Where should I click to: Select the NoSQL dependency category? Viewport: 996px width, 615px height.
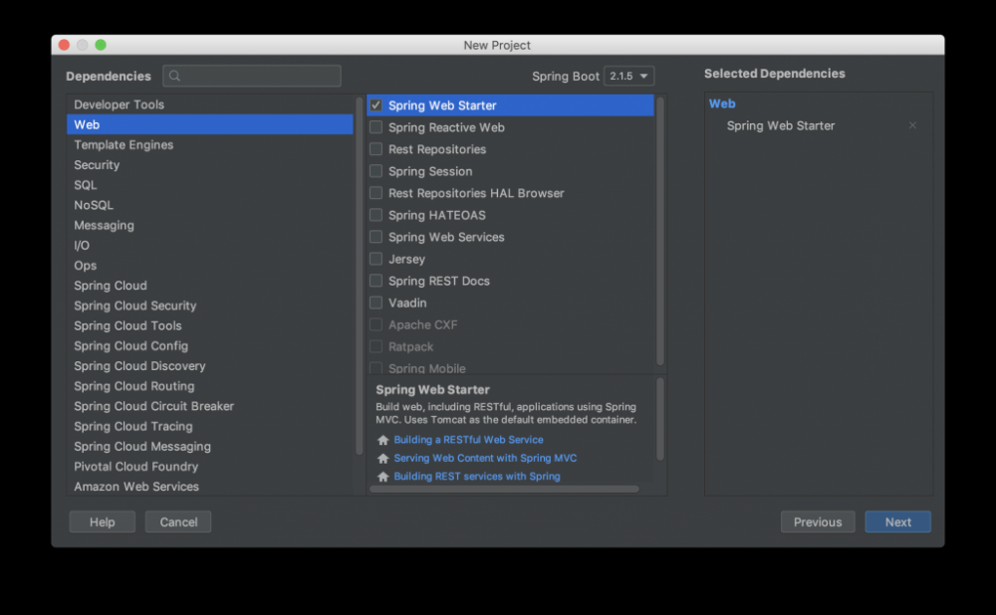pos(94,205)
